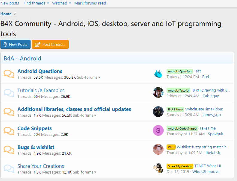237x181 pixels.
Task: Go to Home breadcrumb link
Action: (x=6, y=14)
